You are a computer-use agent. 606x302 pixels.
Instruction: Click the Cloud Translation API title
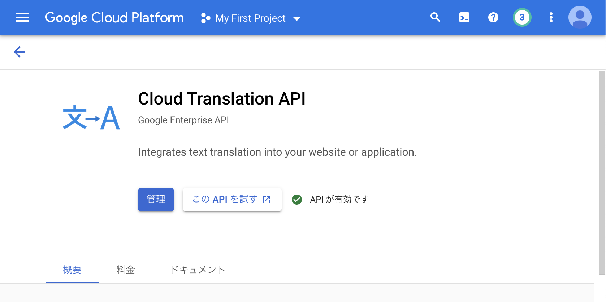click(x=222, y=99)
